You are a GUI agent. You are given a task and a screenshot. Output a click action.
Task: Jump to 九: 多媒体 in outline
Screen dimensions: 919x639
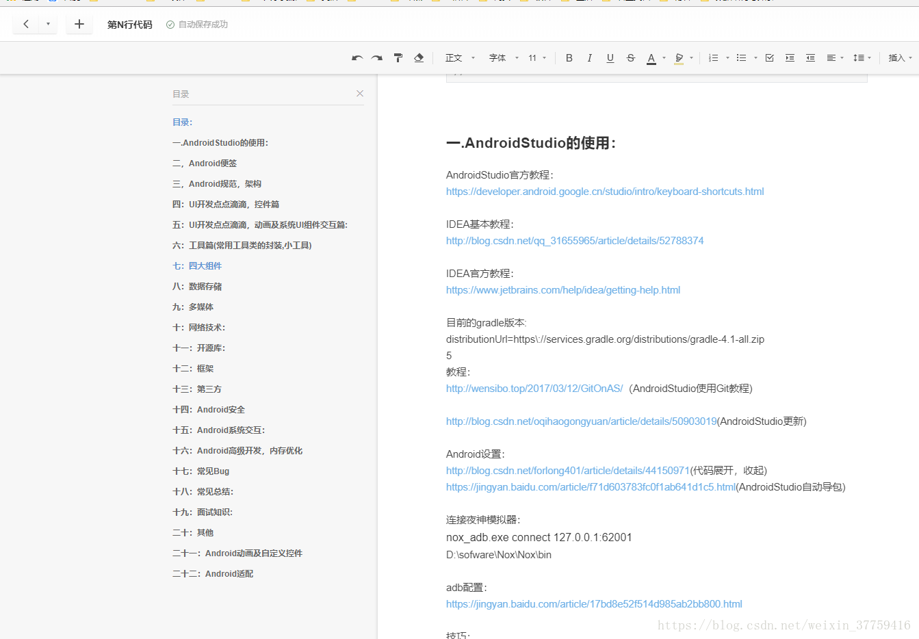[193, 307]
